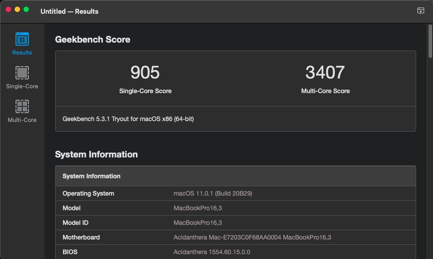Click the multi-core score value 3407
Screen dimensions: 433x259
325,72
